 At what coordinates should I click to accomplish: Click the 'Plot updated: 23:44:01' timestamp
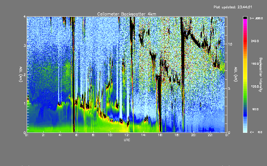coord(233,7)
